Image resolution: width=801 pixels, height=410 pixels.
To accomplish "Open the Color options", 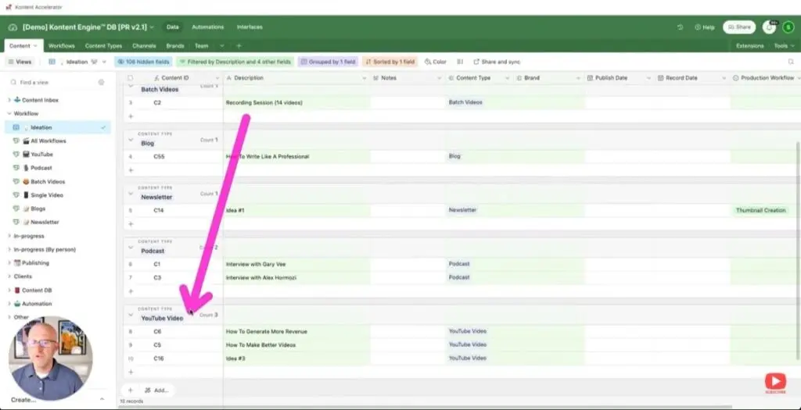I will click(x=435, y=62).
